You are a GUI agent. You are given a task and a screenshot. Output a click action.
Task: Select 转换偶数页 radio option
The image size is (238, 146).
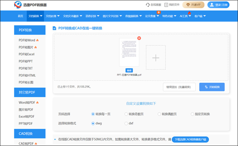pyautogui.click(x=159, y=114)
